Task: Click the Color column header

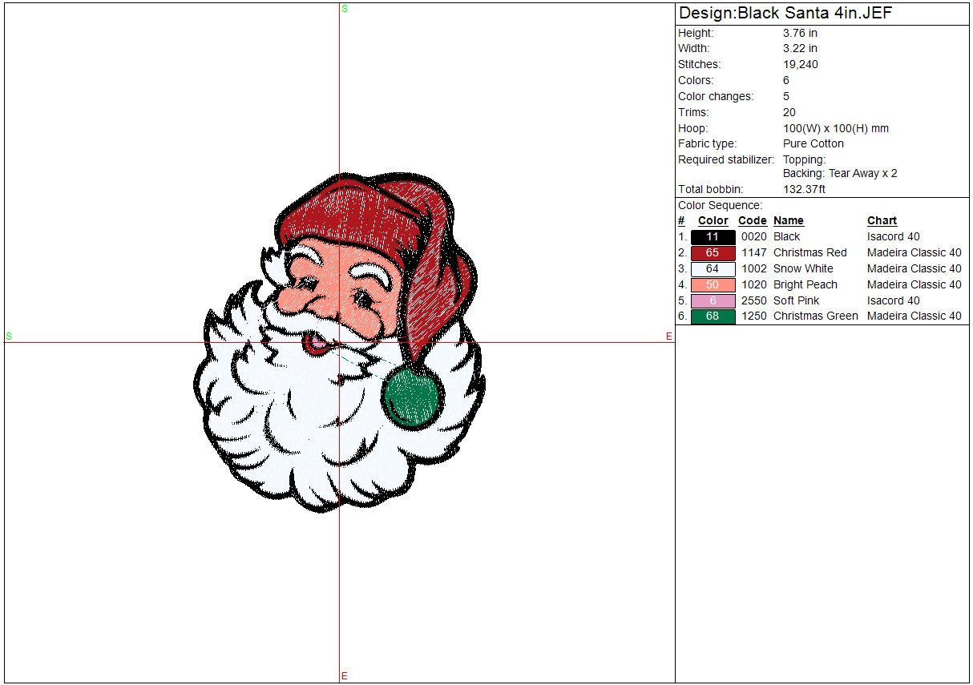Action: [x=713, y=221]
